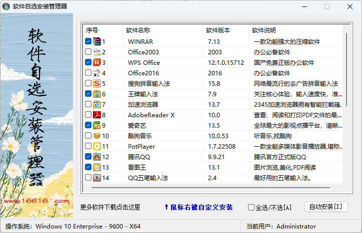
Task: Click the WPS Office red icon
Action: 97,62
